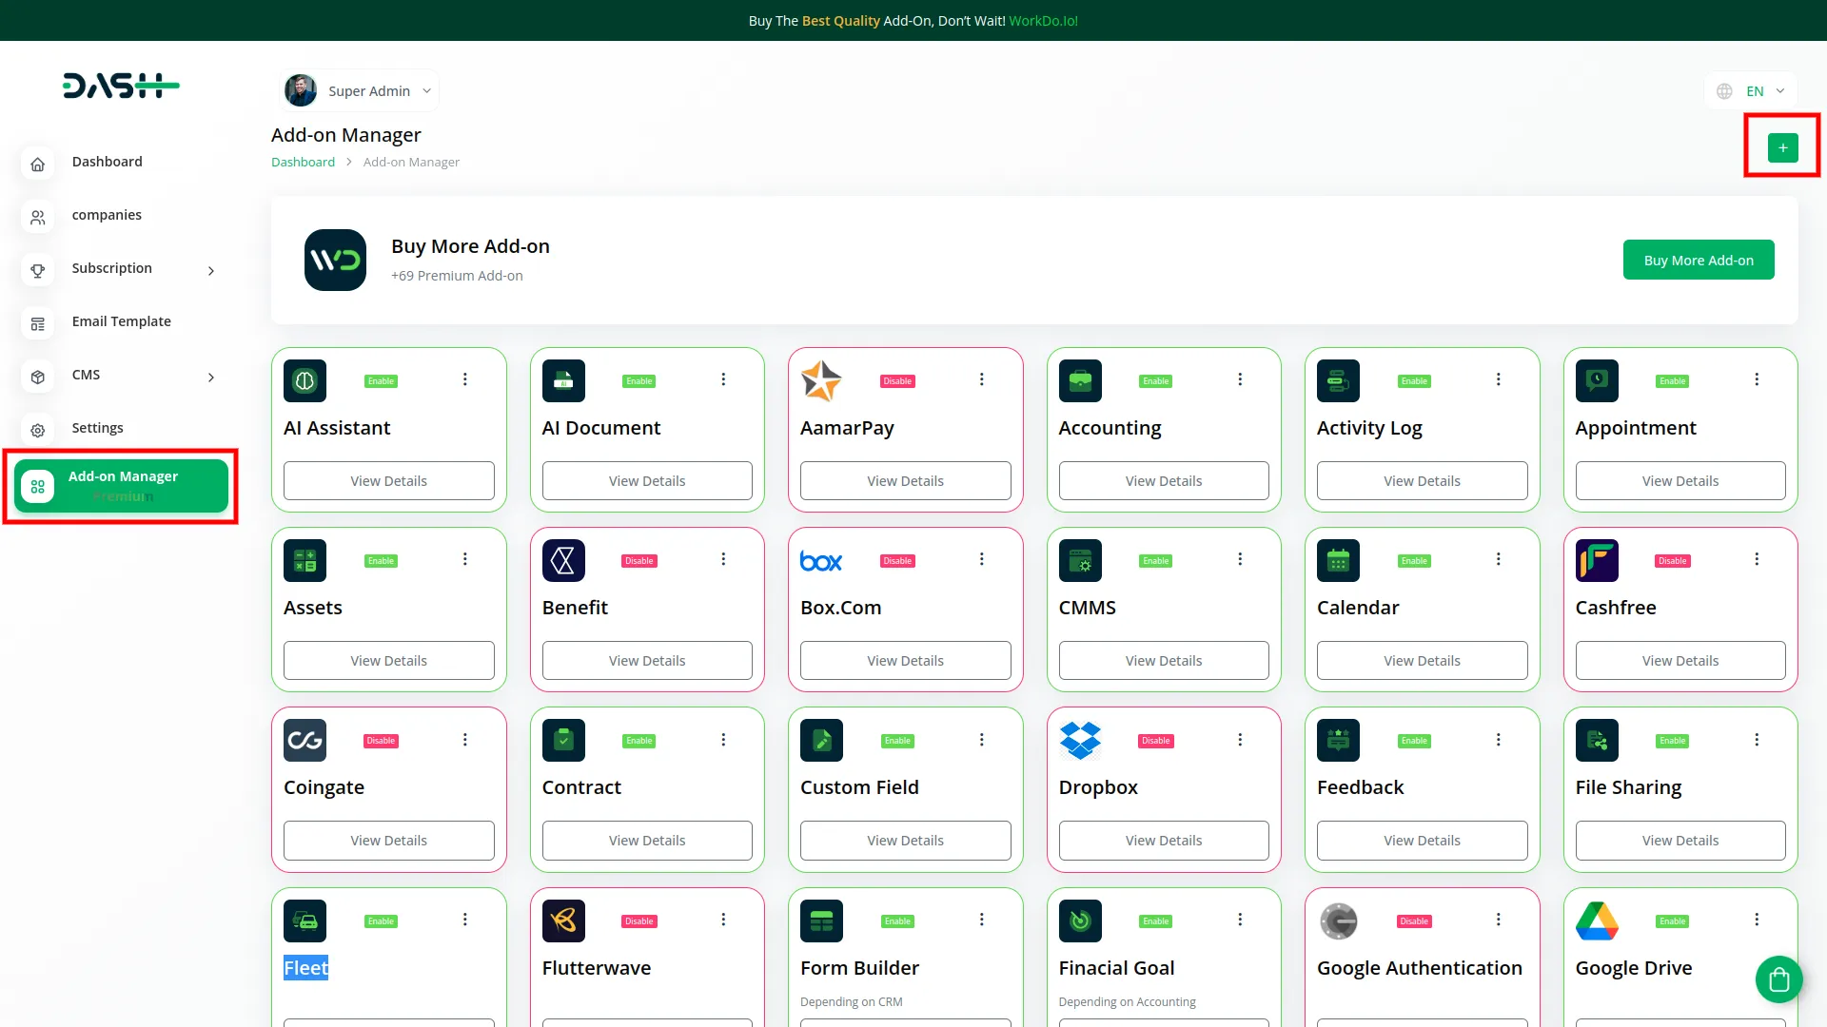
Task: Click the Dashboard breadcrumb link
Action: [303, 163]
